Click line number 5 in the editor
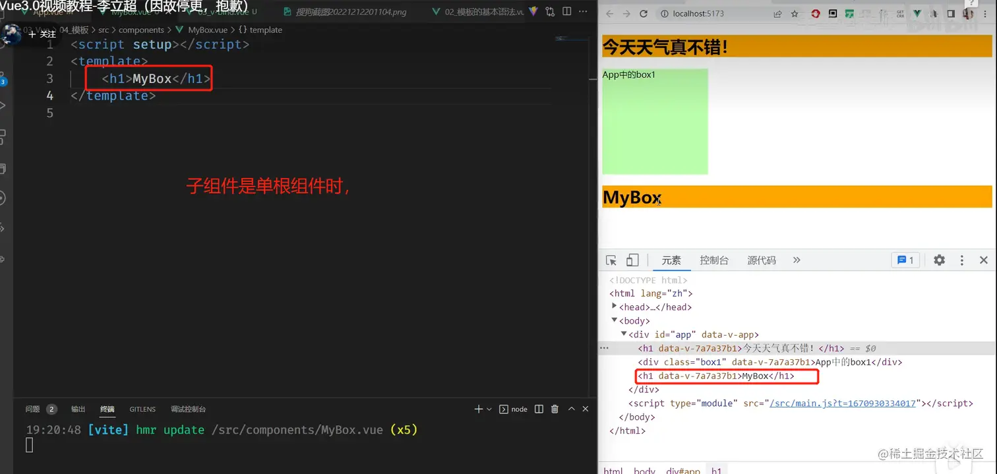This screenshot has width=997, height=474. (x=49, y=113)
